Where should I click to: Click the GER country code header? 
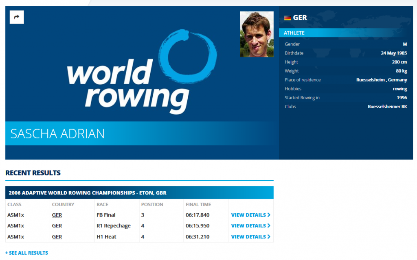[x=300, y=17]
